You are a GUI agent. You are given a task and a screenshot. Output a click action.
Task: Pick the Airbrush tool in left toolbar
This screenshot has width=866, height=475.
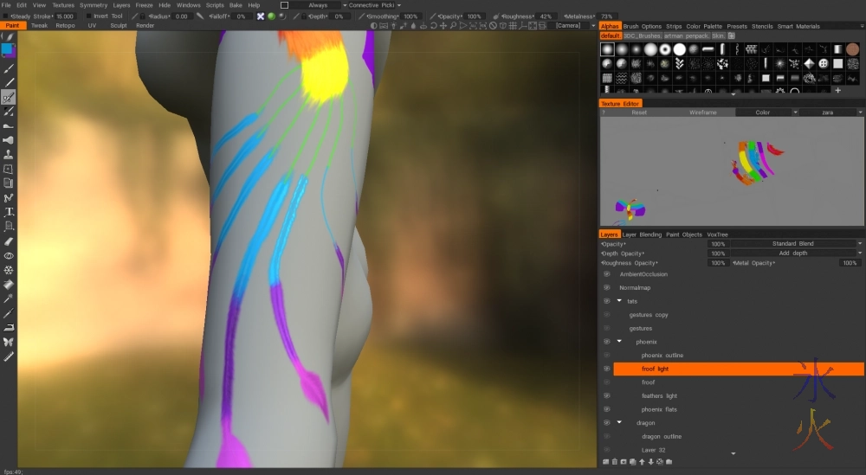pos(9,140)
